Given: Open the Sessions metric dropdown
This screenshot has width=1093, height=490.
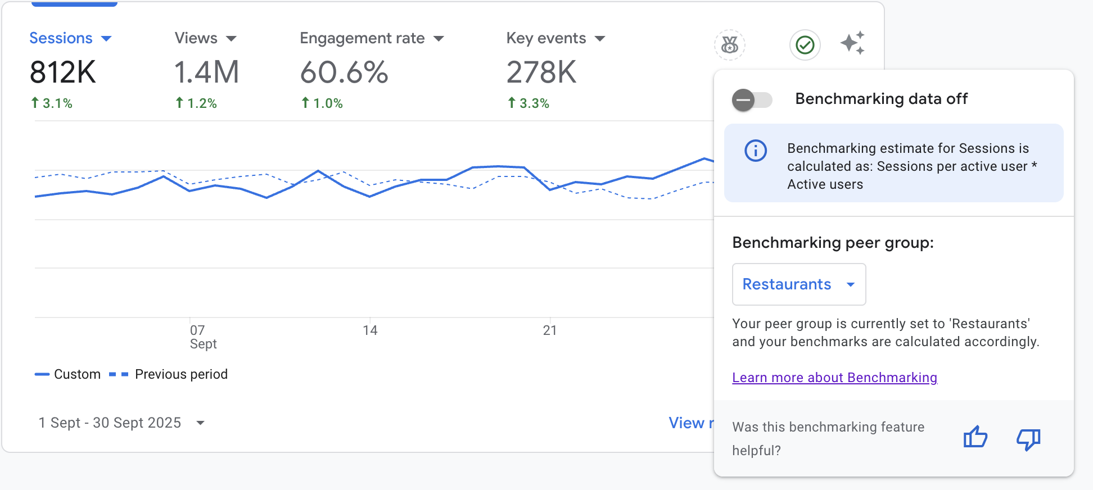Looking at the screenshot, I should [x=106, y=39].
